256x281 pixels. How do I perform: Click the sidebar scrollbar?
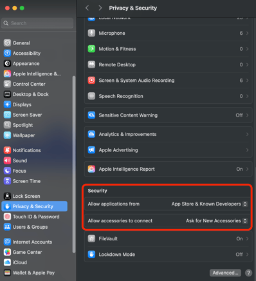point(74,164)
